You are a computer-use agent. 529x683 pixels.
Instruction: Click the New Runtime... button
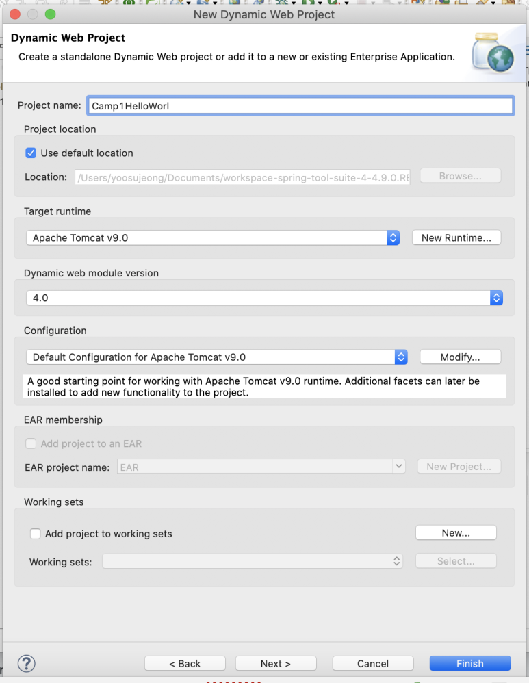(x=456, y=238)
